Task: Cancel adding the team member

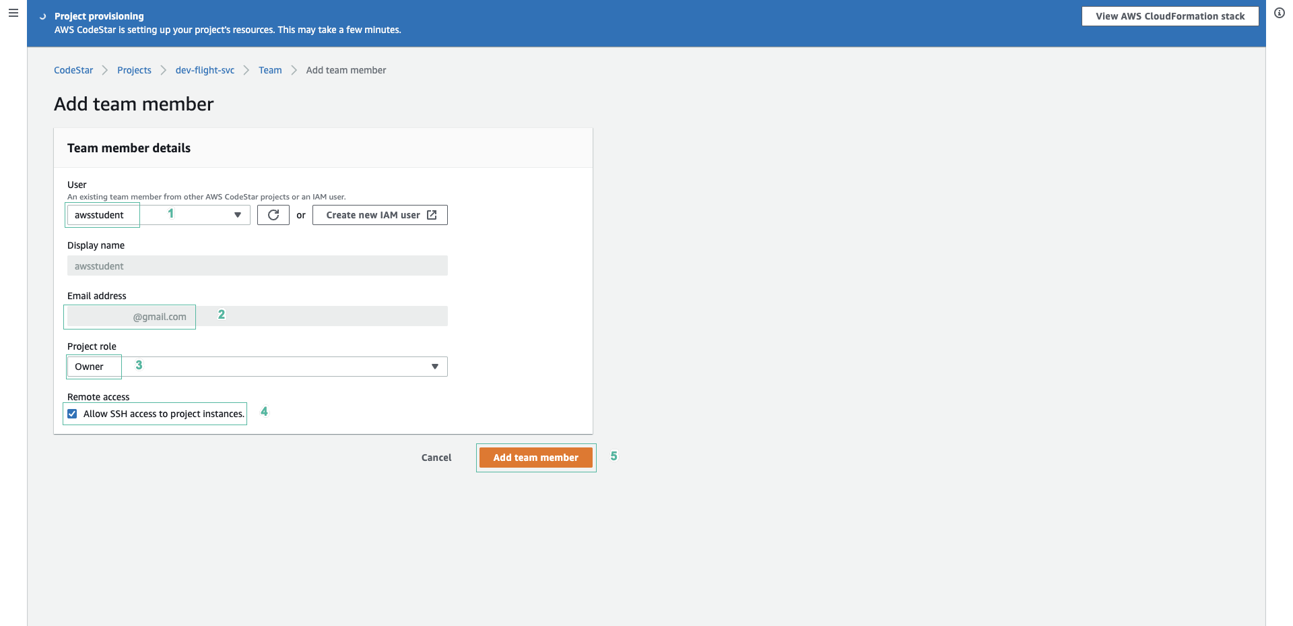Action: tap(436, 458)
